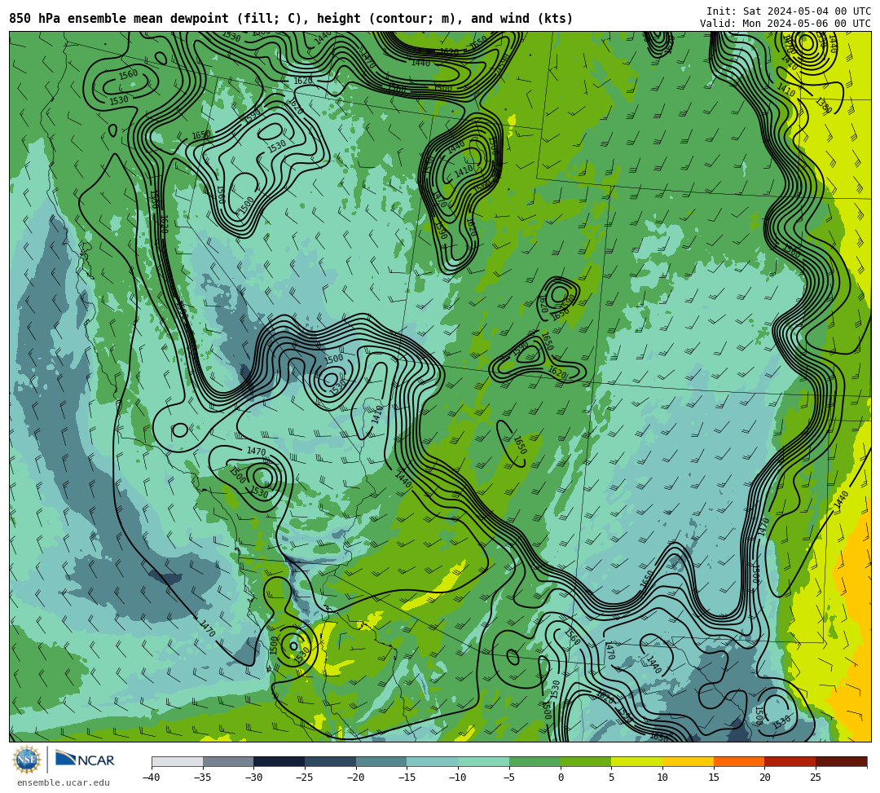
Task: Click the light teal -15 to -10 color swatch
Action: click(432, 761)
